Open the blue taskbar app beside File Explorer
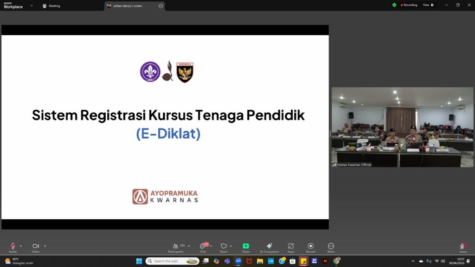Image resolution: width=475 pixels, height=267 pixels. tap(271, 261)
